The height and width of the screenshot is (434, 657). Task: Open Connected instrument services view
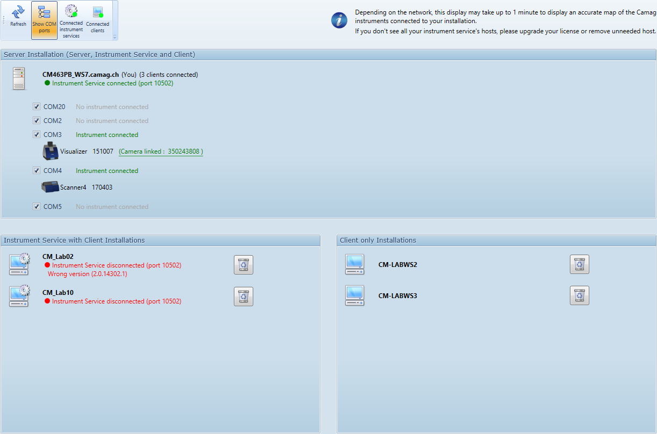click(x=71, y=20)
